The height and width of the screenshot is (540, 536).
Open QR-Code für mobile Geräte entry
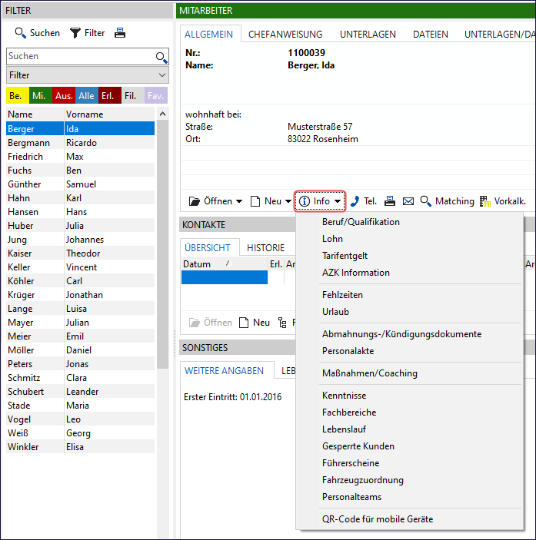click(x=410, y=519)
